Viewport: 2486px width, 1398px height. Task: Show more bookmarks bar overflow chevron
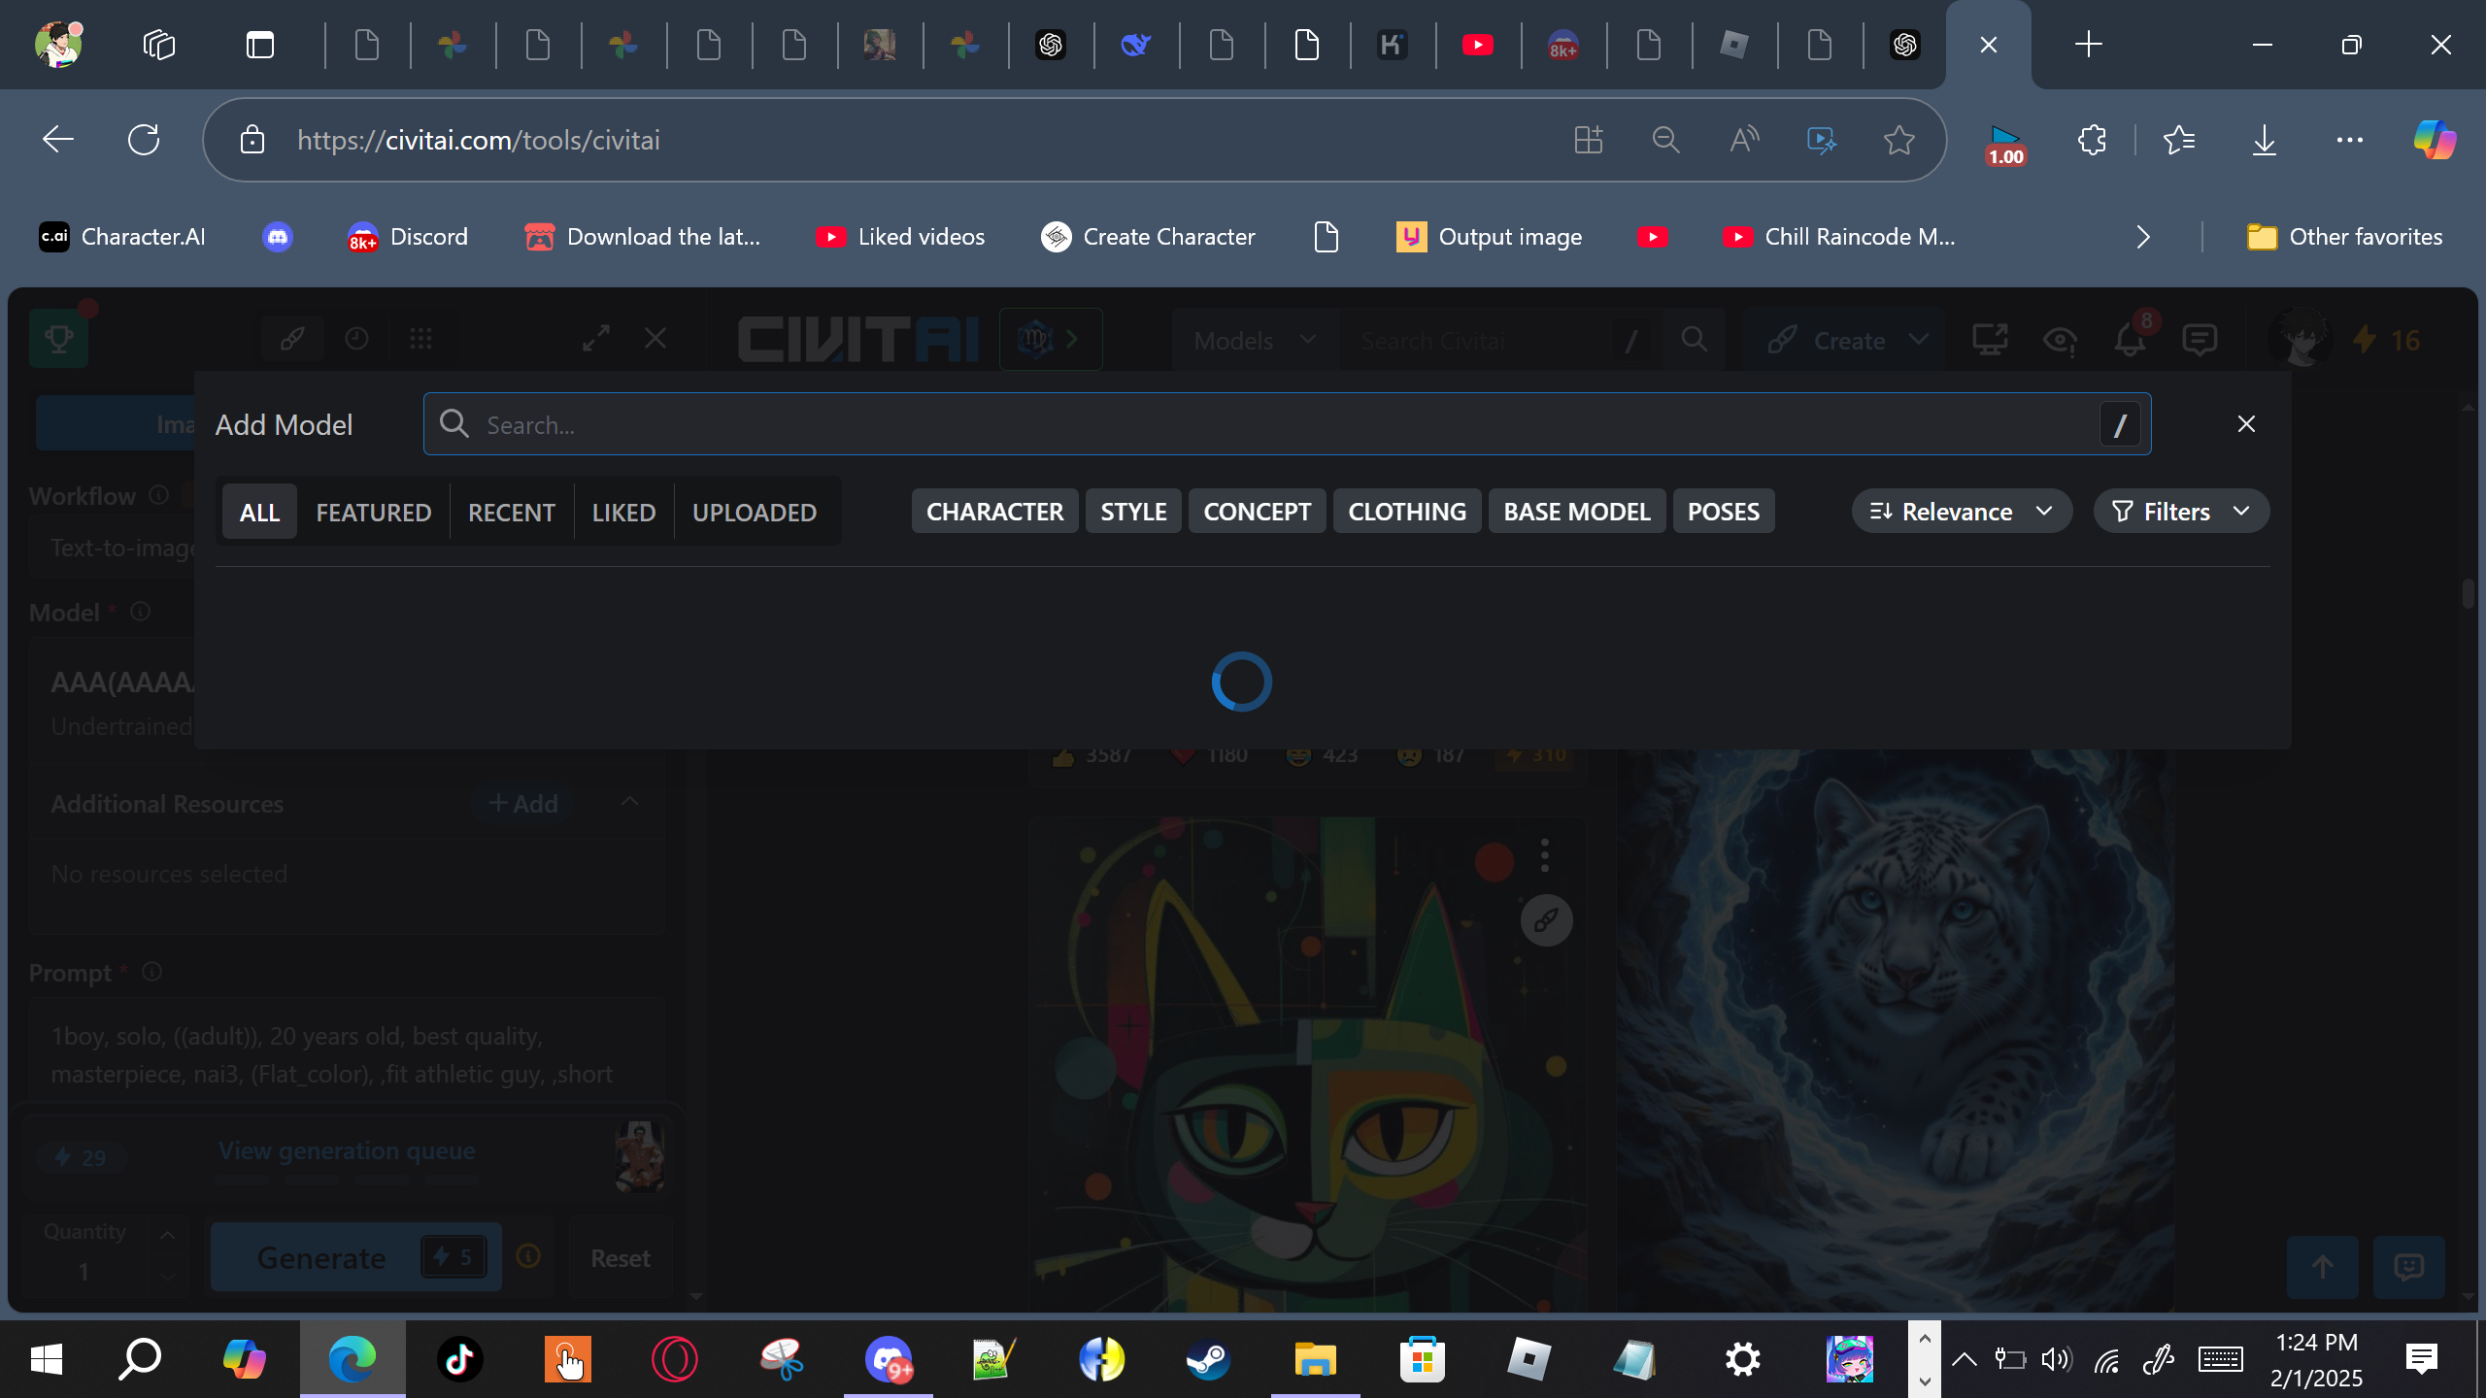2143,237
